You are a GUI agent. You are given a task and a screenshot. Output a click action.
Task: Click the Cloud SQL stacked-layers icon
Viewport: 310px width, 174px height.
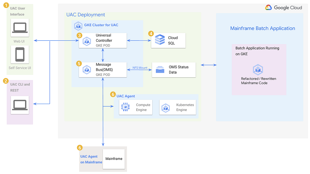pyautogui.click(x=160, y=39)
